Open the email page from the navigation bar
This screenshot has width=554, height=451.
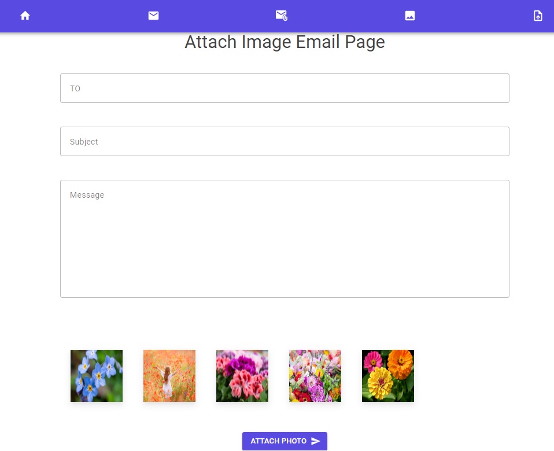153,16
